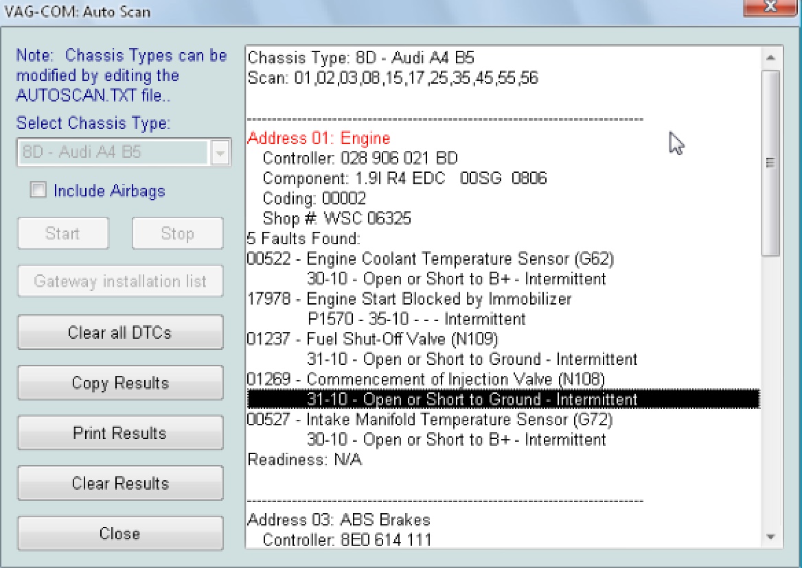Viewport: 802px width, 568px height.
Task: Close the Auto Scan dialog
Action: click(120, 533)
